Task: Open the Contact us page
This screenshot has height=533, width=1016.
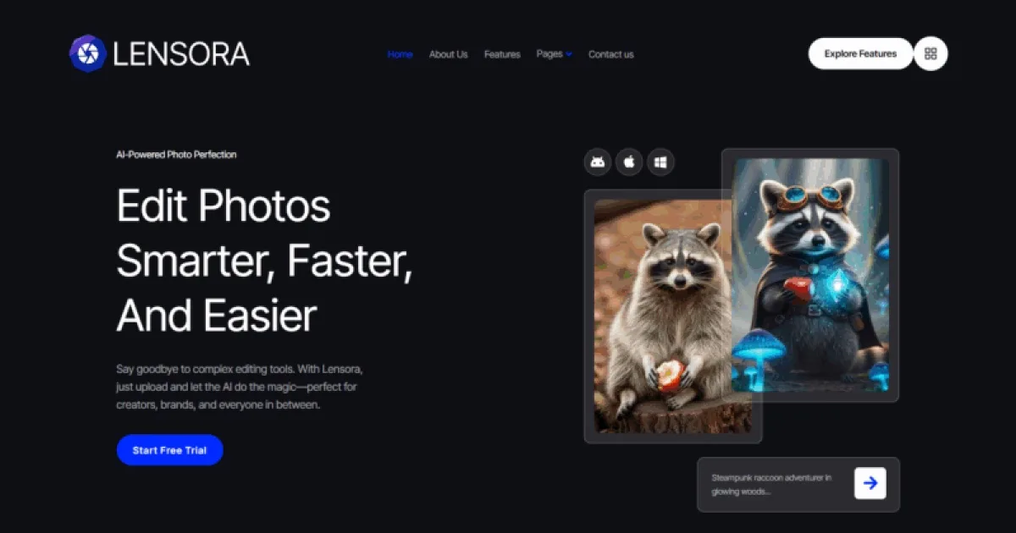Action: click(x=610, y=54)
